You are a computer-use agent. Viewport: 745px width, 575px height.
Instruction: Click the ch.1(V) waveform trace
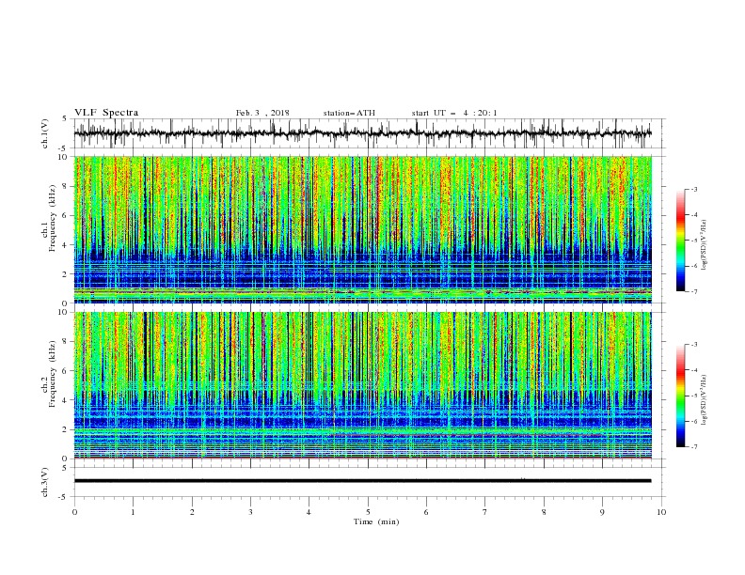click(x=363, y=133)
